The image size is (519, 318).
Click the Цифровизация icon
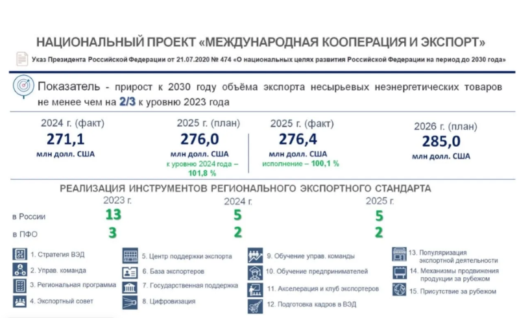(130, 302)
